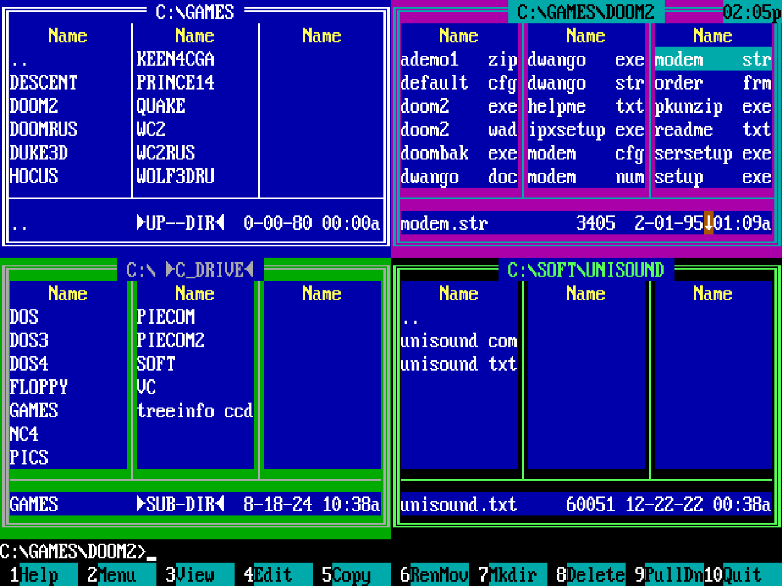Select parent directory entry in UNISOUND panel

(459, 317)
